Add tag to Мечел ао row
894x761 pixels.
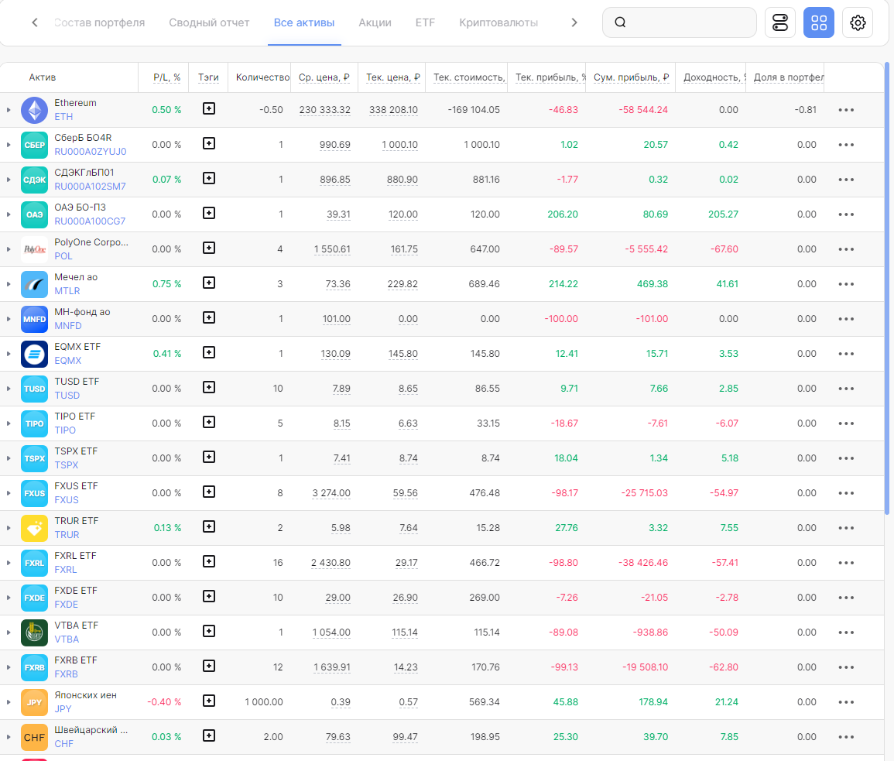coord(209,283)
